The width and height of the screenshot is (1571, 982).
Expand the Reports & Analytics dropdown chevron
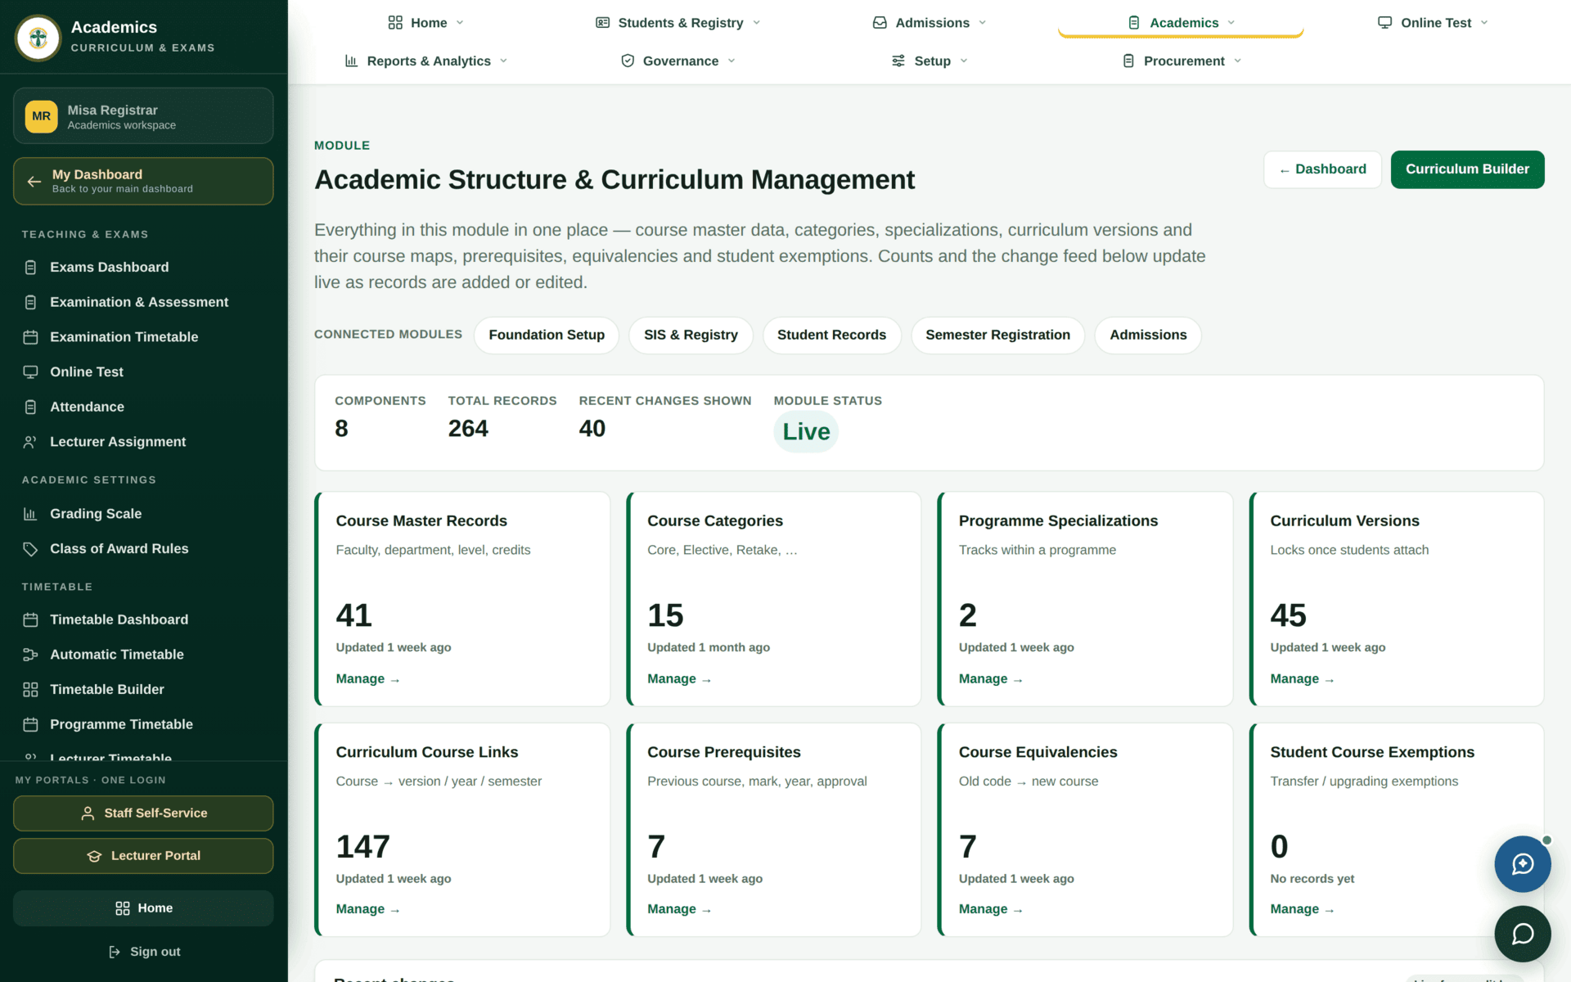click(x=503, y=61)
